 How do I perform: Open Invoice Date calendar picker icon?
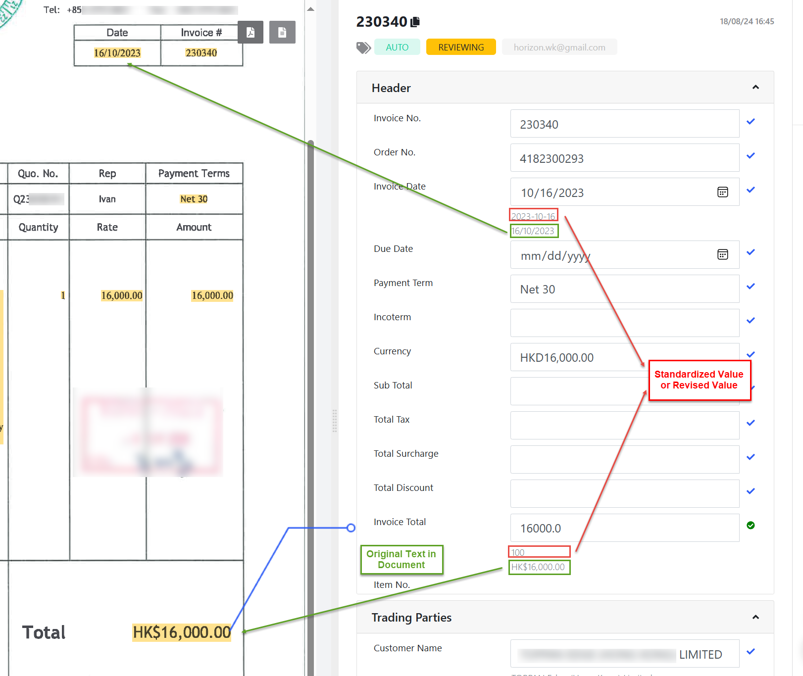722,192
